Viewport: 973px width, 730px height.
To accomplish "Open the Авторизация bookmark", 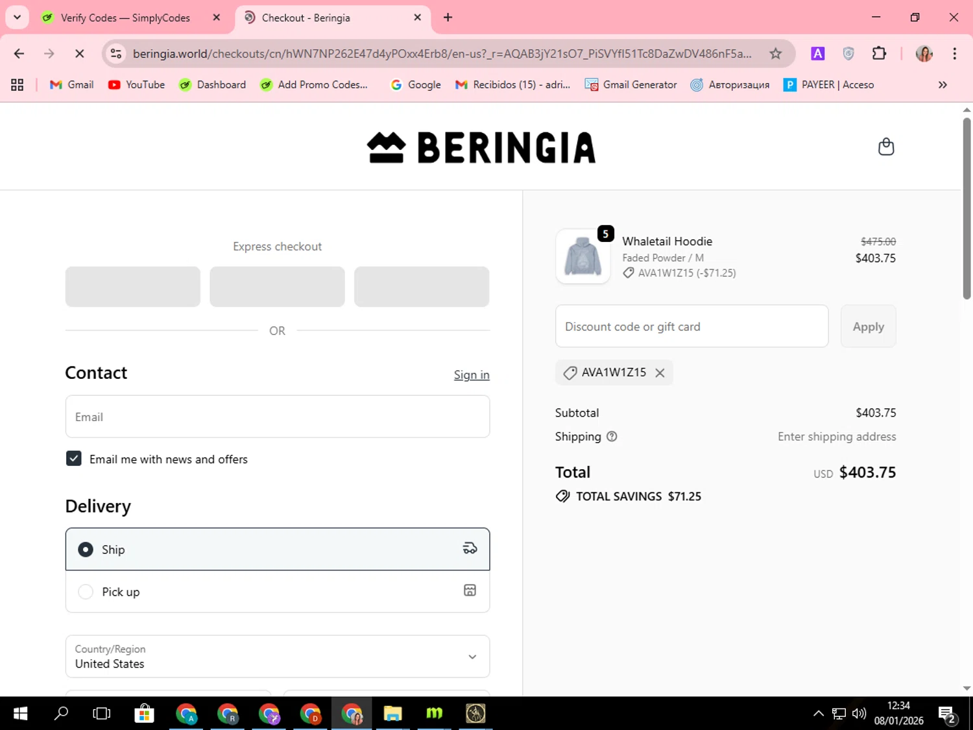I will coord(730,84).
